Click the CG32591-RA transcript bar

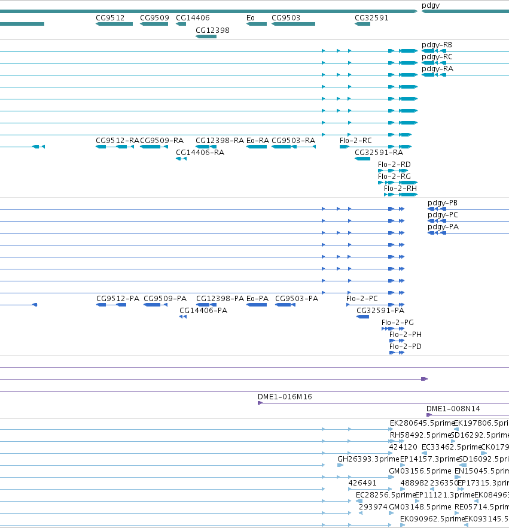tap(362, 159)
